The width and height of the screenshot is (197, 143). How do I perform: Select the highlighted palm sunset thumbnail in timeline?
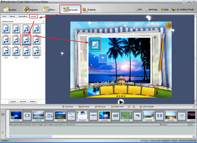click(x=105, y=116)
